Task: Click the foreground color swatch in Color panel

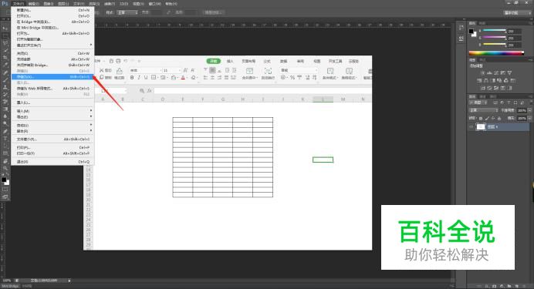Action: pyautogui.click(x=471, y=31)
